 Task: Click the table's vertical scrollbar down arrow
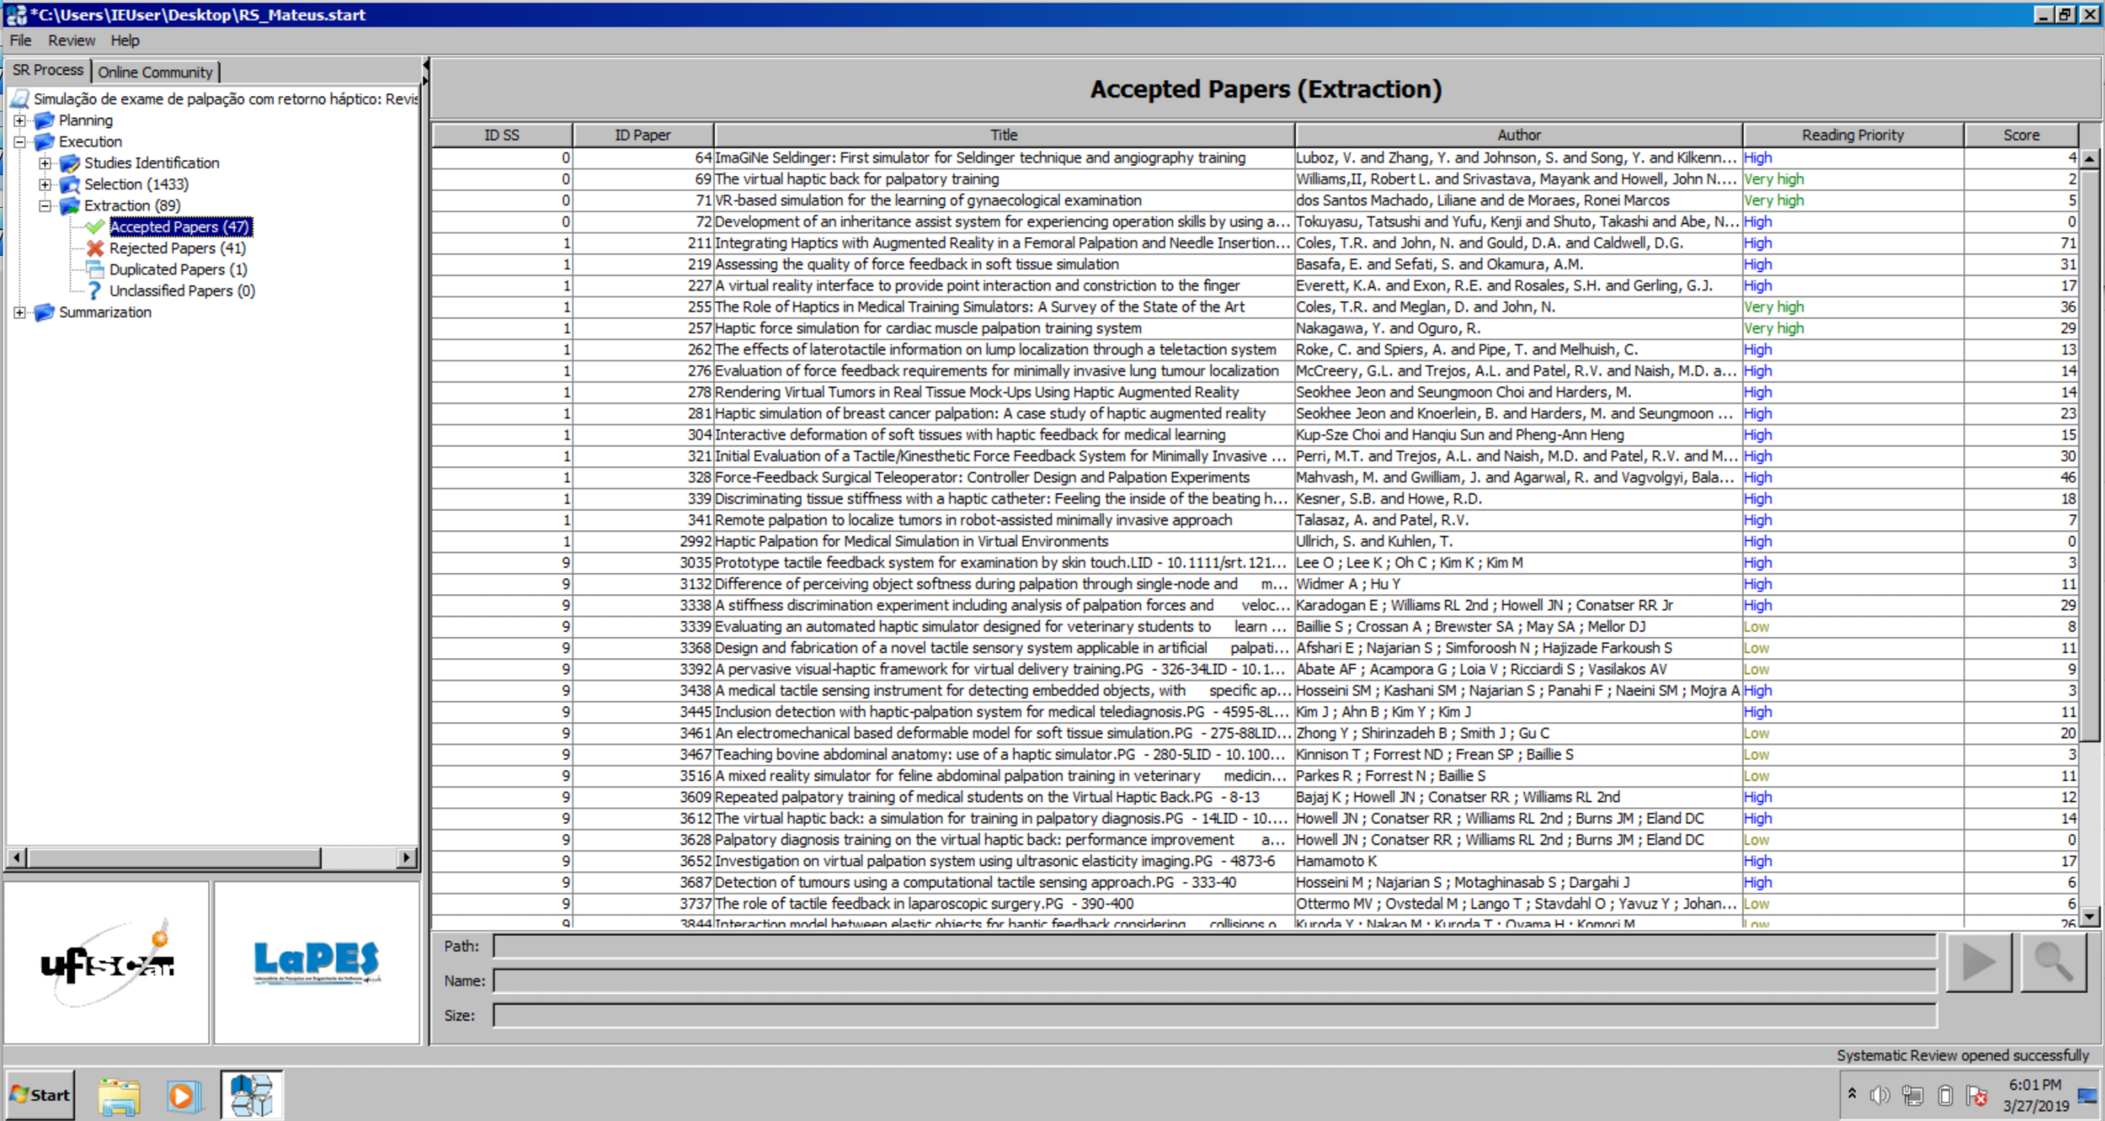2089,915
